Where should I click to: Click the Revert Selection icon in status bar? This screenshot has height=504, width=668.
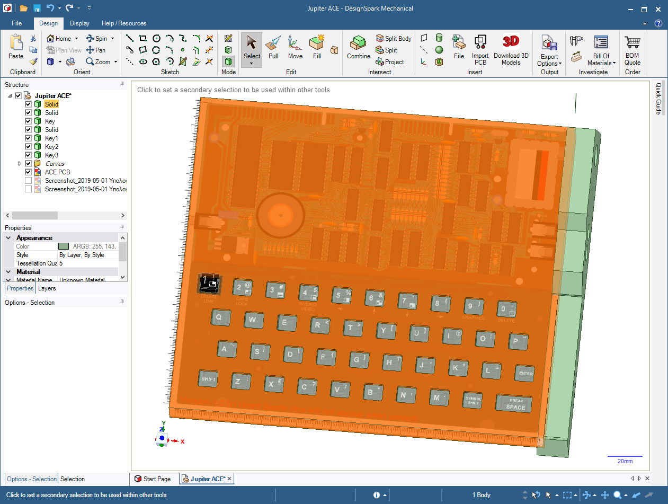(x=536, y=495)
